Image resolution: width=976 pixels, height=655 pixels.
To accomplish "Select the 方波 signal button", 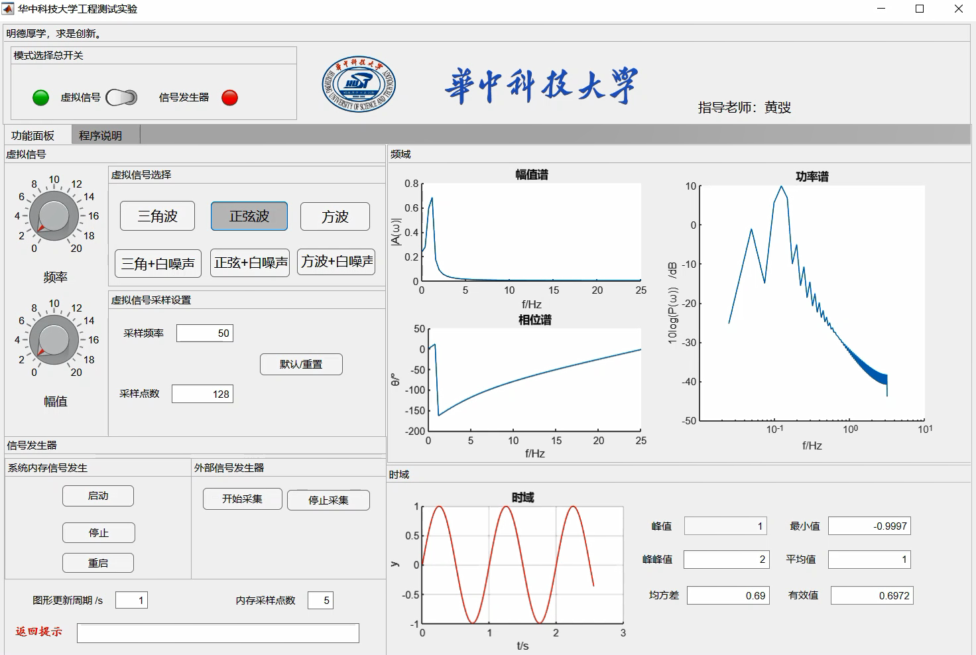I will [x=335, y=216].
